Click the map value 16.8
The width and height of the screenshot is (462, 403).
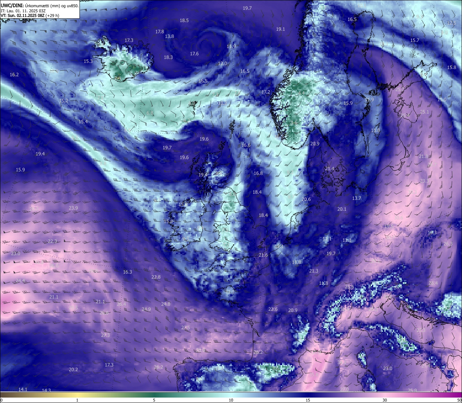coord(258,173)
